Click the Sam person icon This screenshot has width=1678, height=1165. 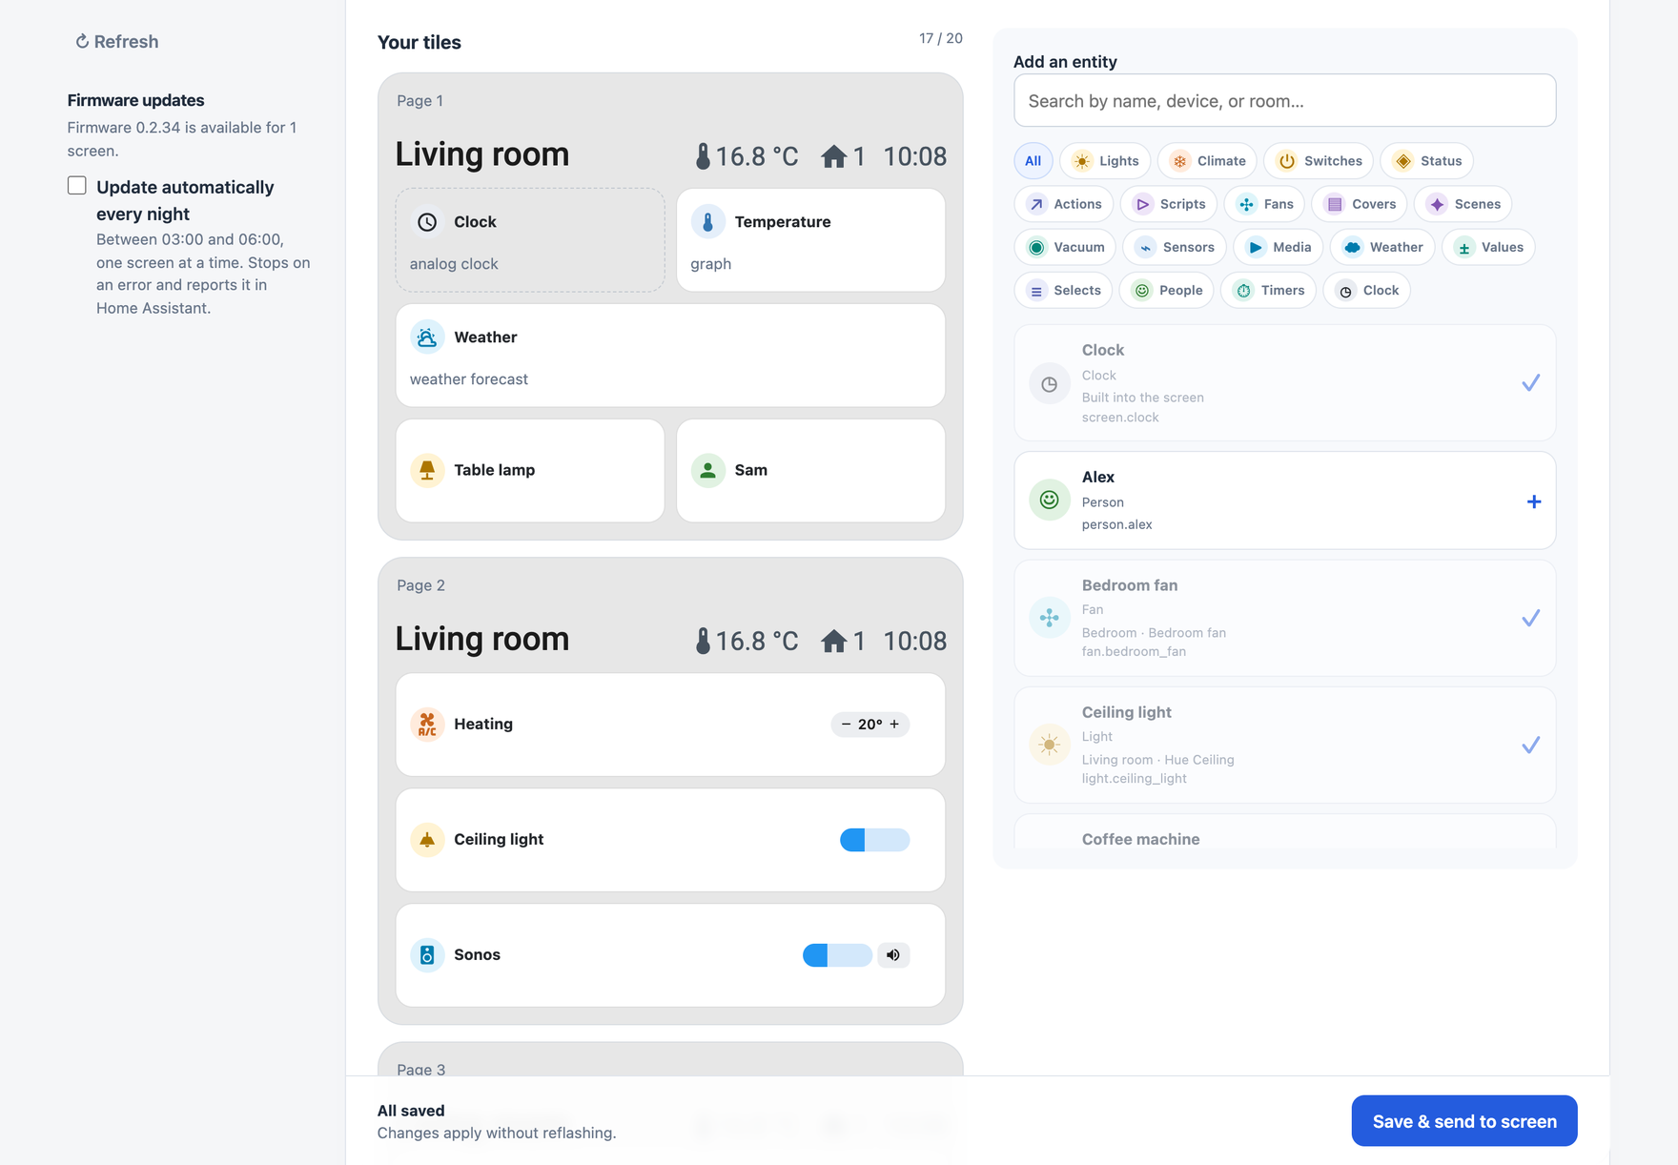(707, 470)
